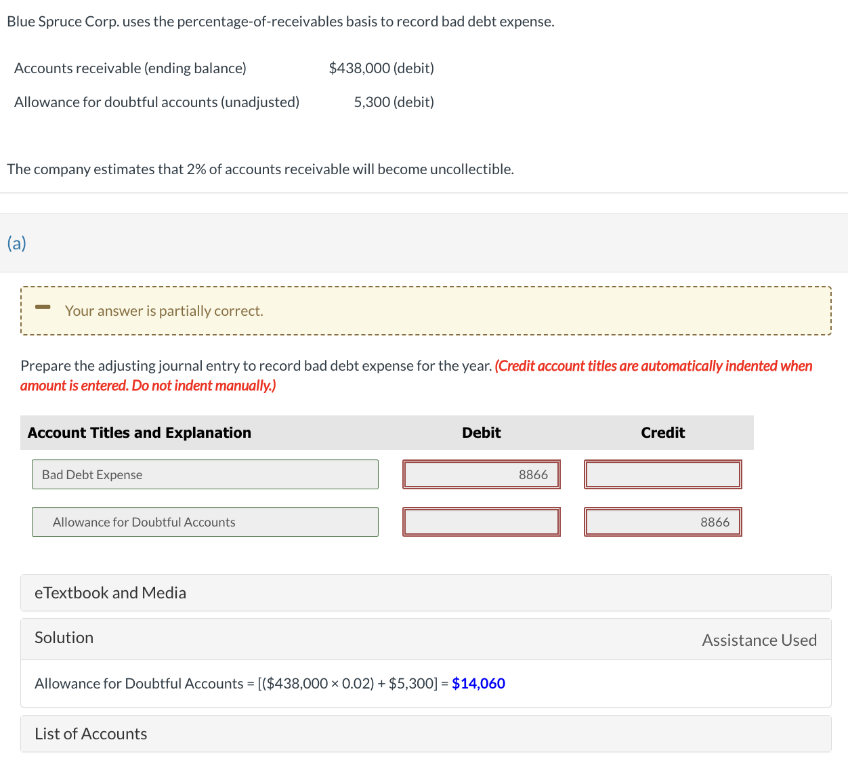Expand the List of Accounts section

91,733
